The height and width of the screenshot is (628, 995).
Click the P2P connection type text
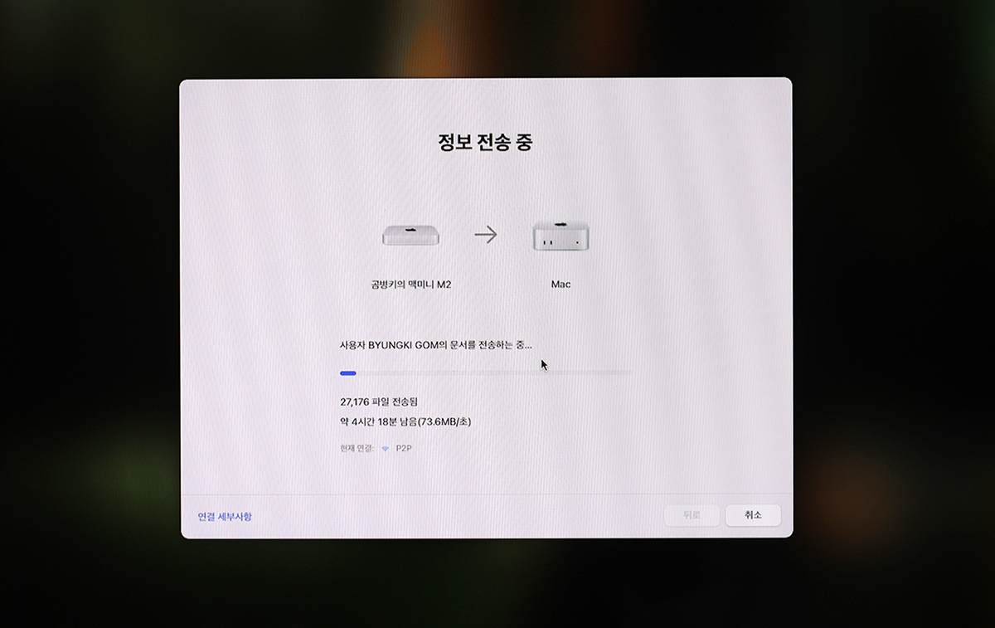(x=404, y=449)
